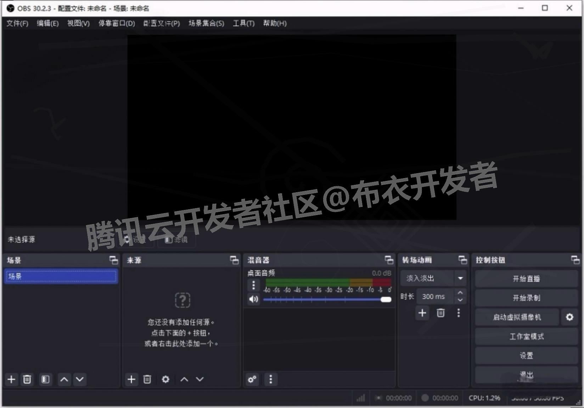The image size is (584, 408).
Task: Open the 编辑(E) menu
Action: [x=48, y=23]
